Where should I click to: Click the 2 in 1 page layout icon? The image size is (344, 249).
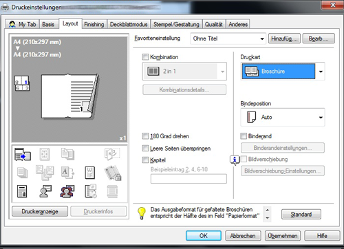tap(153, 71)
